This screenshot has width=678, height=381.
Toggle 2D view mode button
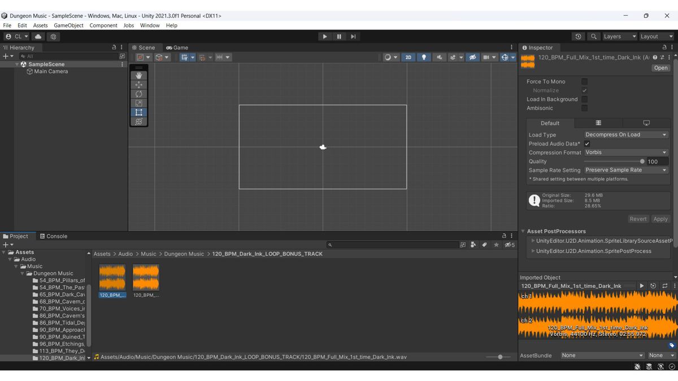coord(408,58)
